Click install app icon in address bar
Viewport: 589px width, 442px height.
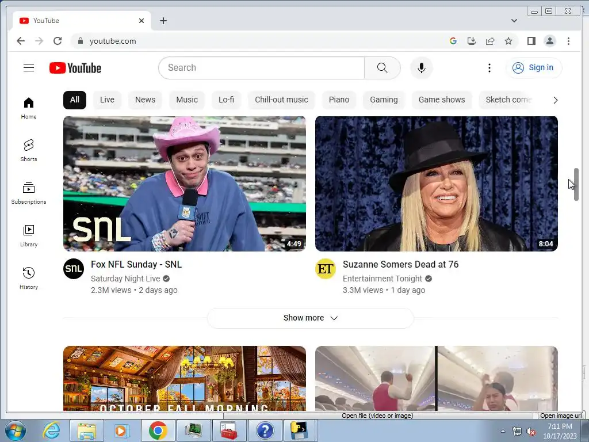click(472, 41)
